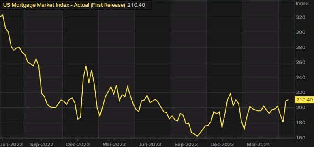Click the US Mortgage Market Index legend title

(x=64, y=5)
